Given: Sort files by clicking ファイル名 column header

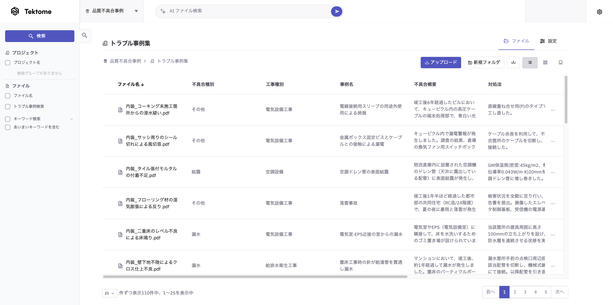Looking at the screenshot, I should coord(131,84).
